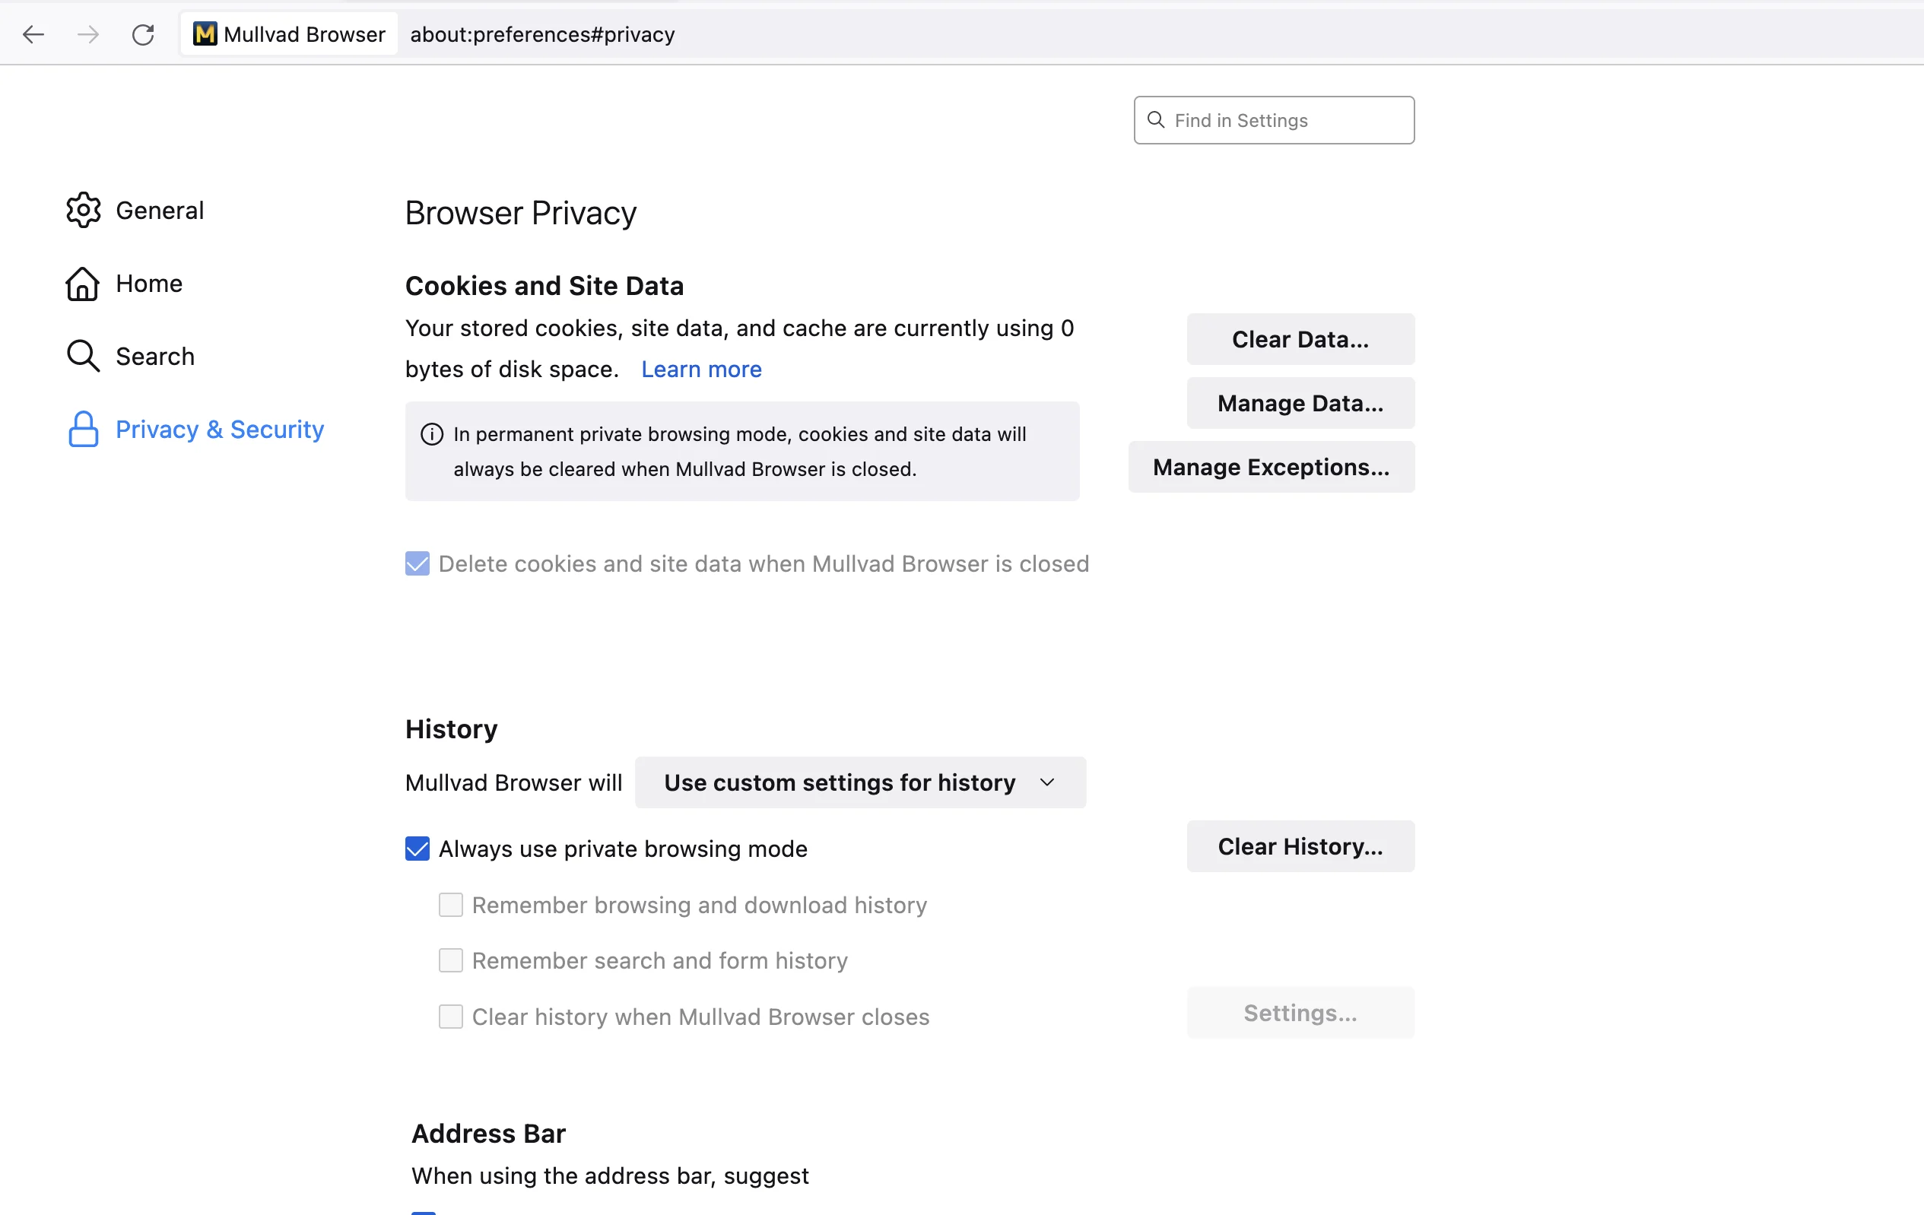
Task: Click the Mullvad Browser identity icon
Action: (205, 33)
